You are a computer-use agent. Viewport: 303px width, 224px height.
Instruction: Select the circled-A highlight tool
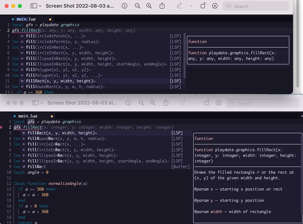(215, 6)
